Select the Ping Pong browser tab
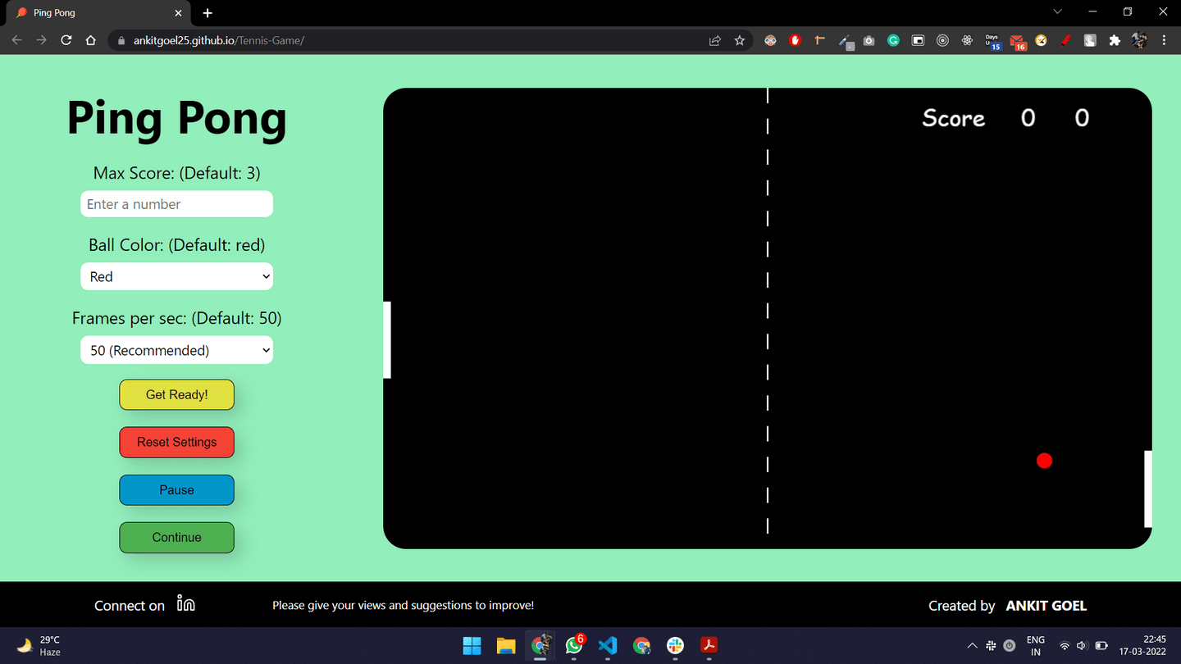This screenshot has height=664, width=1181. [x=97, y=13]
